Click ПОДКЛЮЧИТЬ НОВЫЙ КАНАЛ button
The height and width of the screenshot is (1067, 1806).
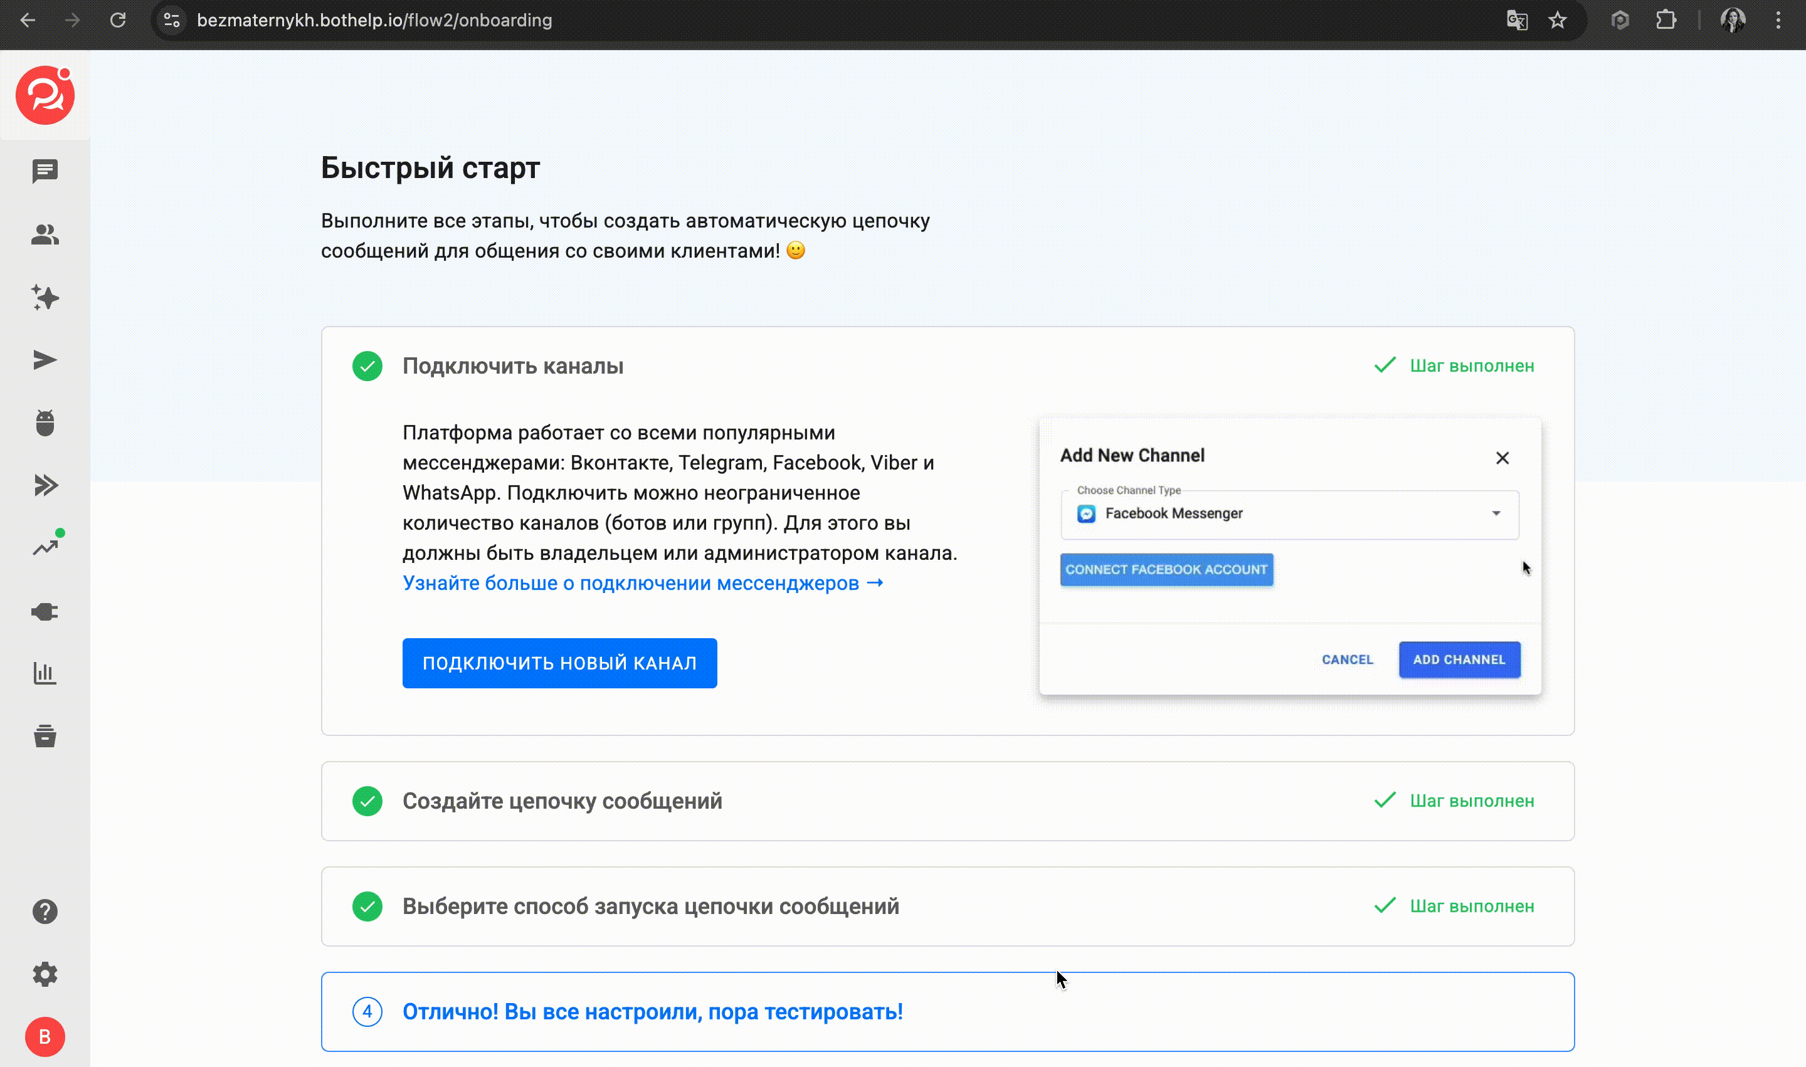click(x=559, y=663)
